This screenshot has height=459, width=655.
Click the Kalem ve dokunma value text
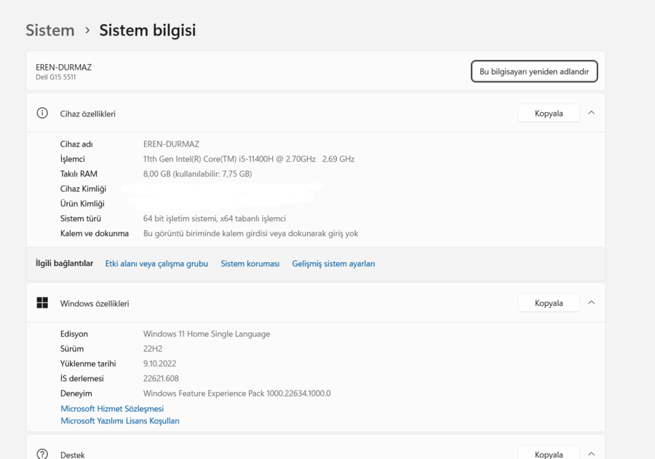[x=250, y=234]
